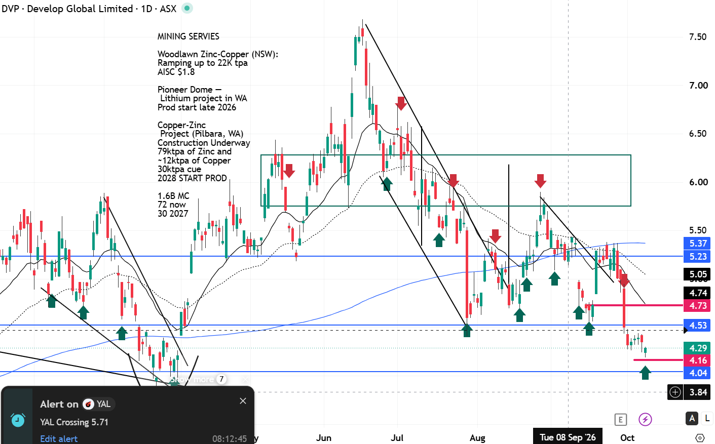Select the 5.05 black price label
Screen dimensions: 715x444
pyautogui.click(x=698, y=274)
